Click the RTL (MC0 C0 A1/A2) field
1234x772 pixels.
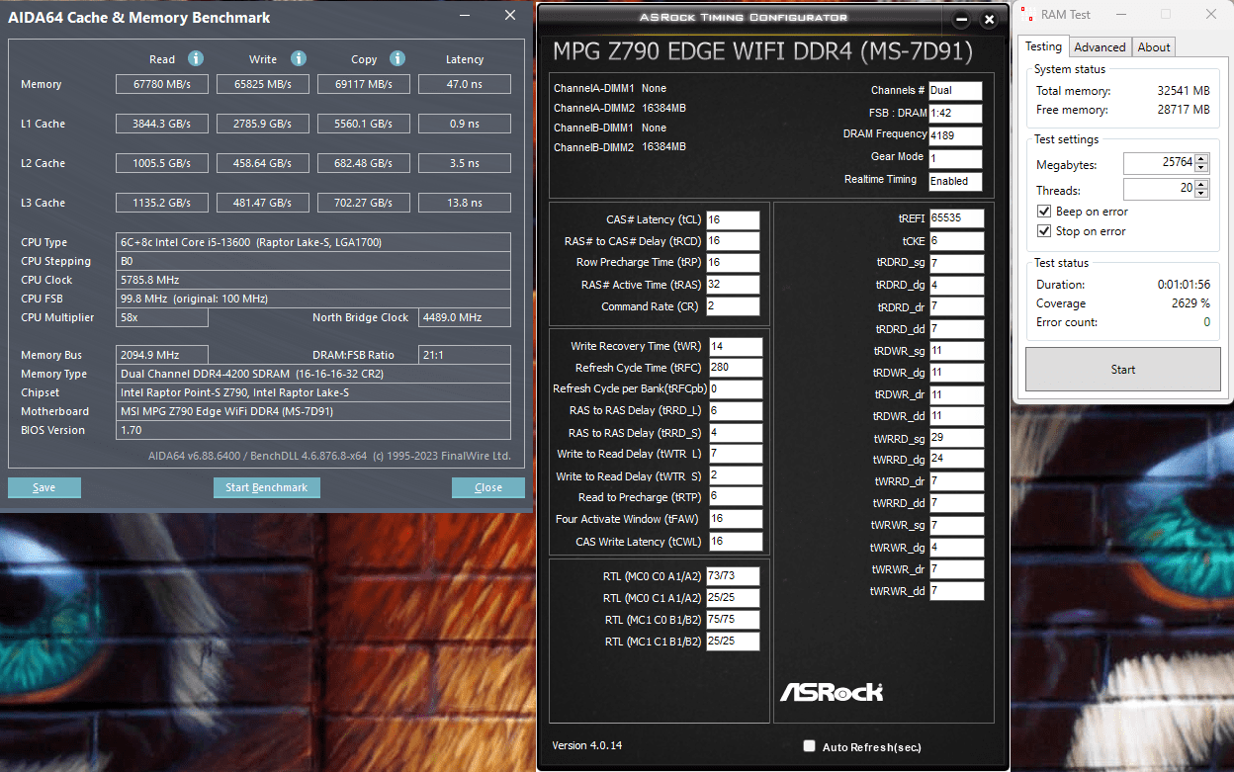click(x=733, y=576)
